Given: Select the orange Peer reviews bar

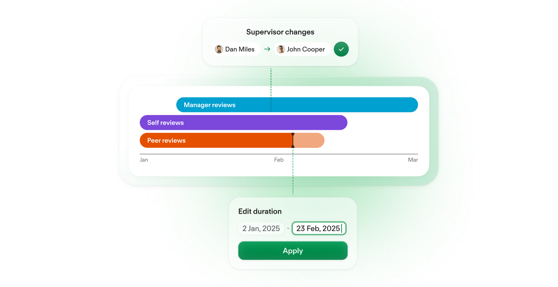Looking at the screenshot, I should coord(216,140).
